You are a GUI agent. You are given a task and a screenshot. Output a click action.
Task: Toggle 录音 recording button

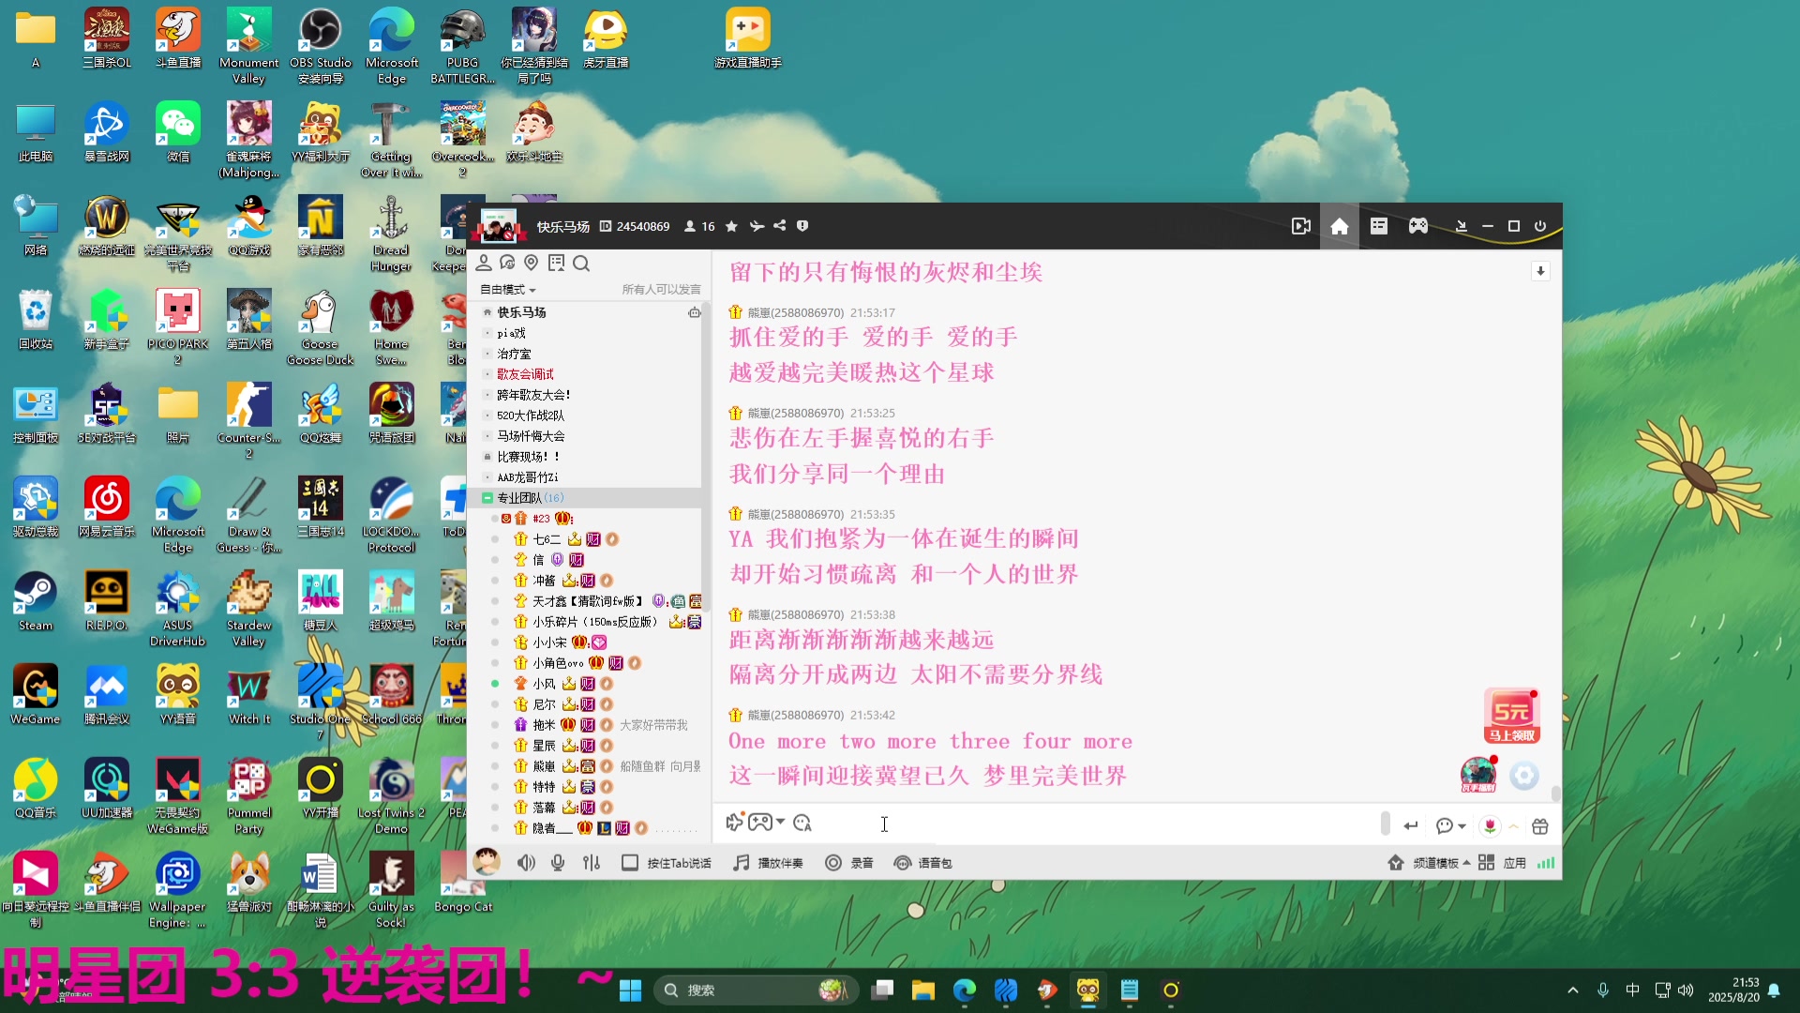point(849,863)
